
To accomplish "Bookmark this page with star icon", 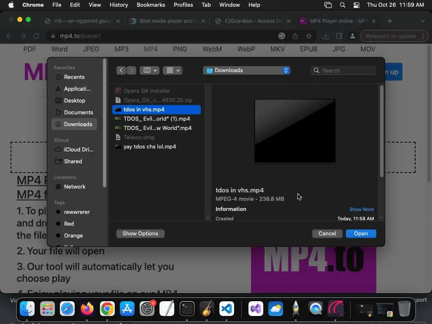I will click(309, 36).
